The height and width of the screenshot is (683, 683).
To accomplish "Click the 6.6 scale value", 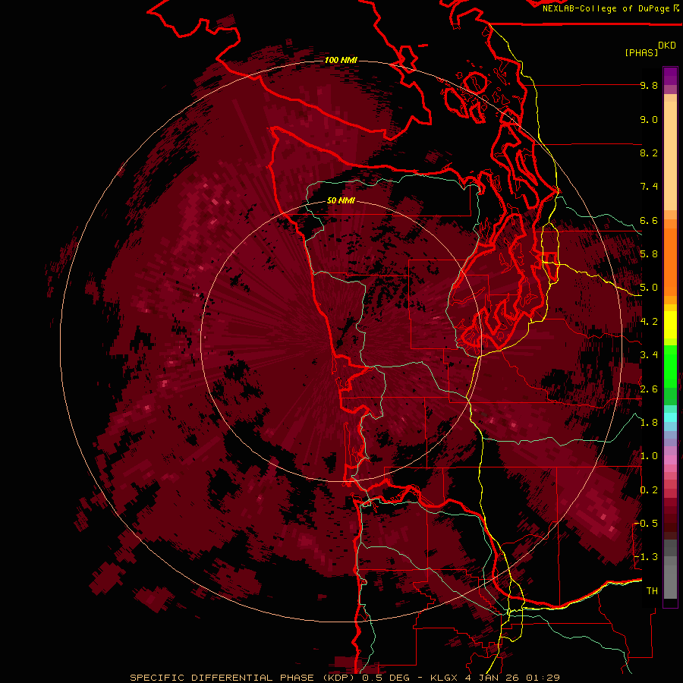I will click(649, 220).
